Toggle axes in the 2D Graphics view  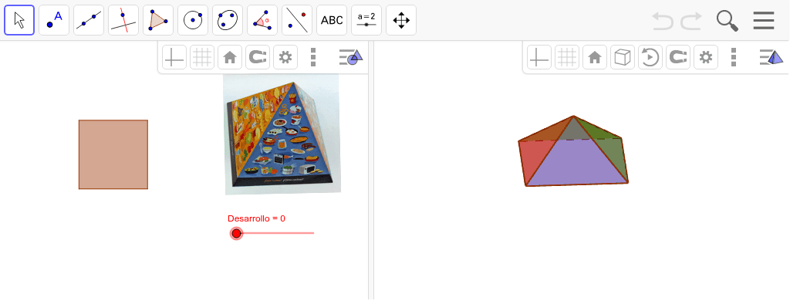point(174,57)
